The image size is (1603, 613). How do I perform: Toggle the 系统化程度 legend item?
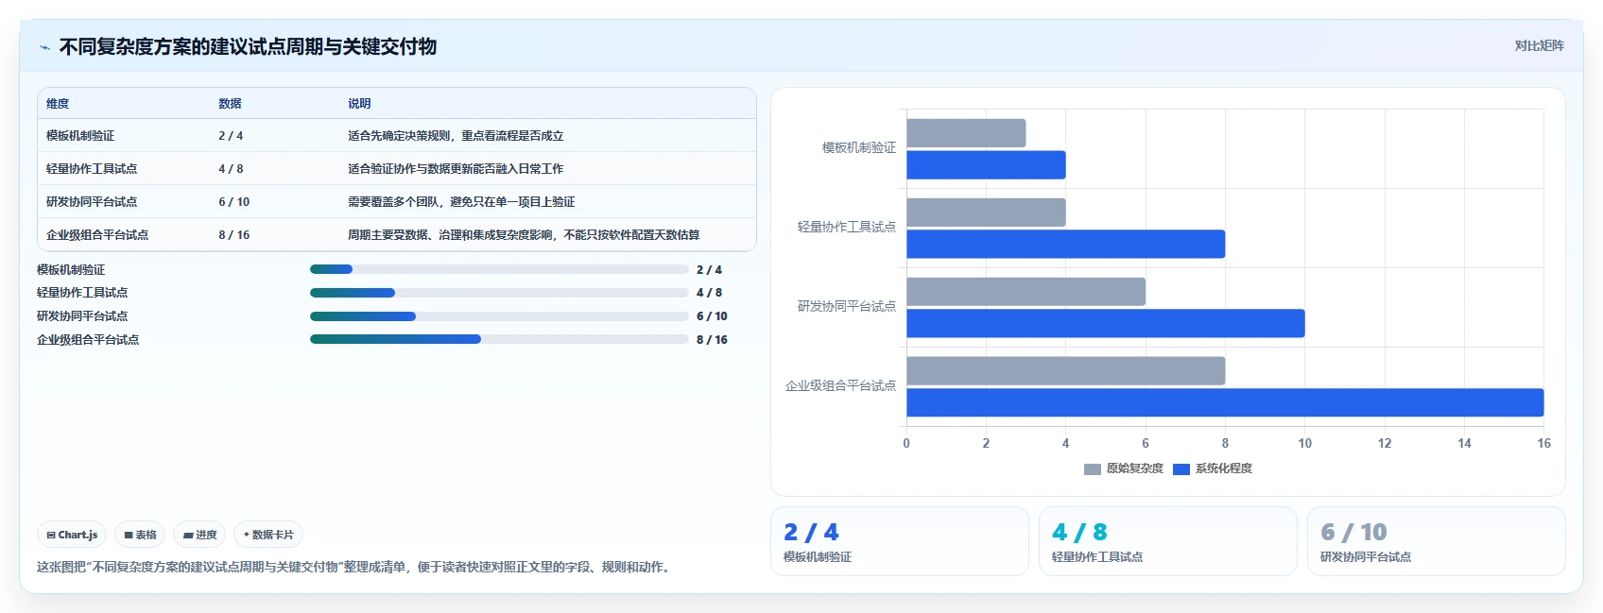tap(1213, 468)
